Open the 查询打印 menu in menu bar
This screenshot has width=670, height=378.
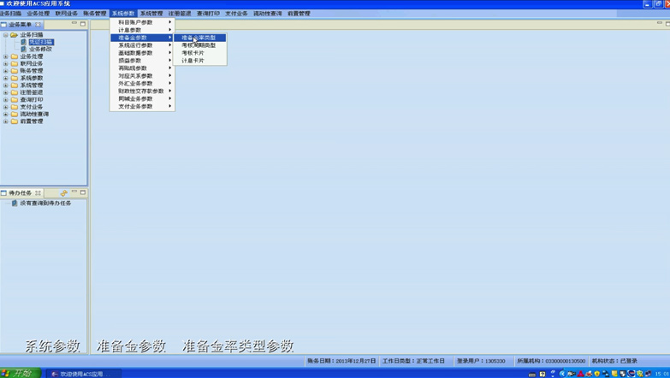pos(208,14)
